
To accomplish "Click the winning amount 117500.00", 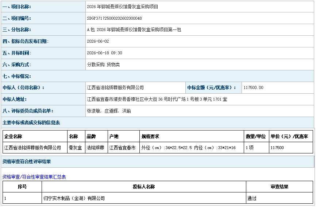I will tap(253, 87).
